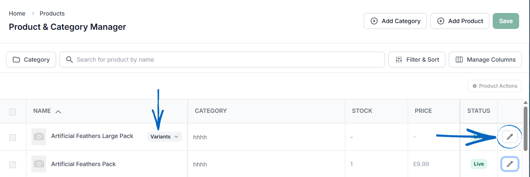Expand the Variants dropdown
The image size is (530, 177).
coord(165,137)
